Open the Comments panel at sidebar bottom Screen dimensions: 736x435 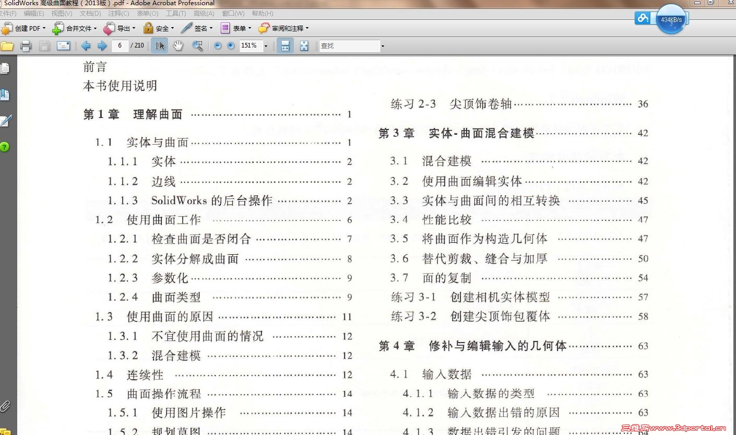click(5, 431)
